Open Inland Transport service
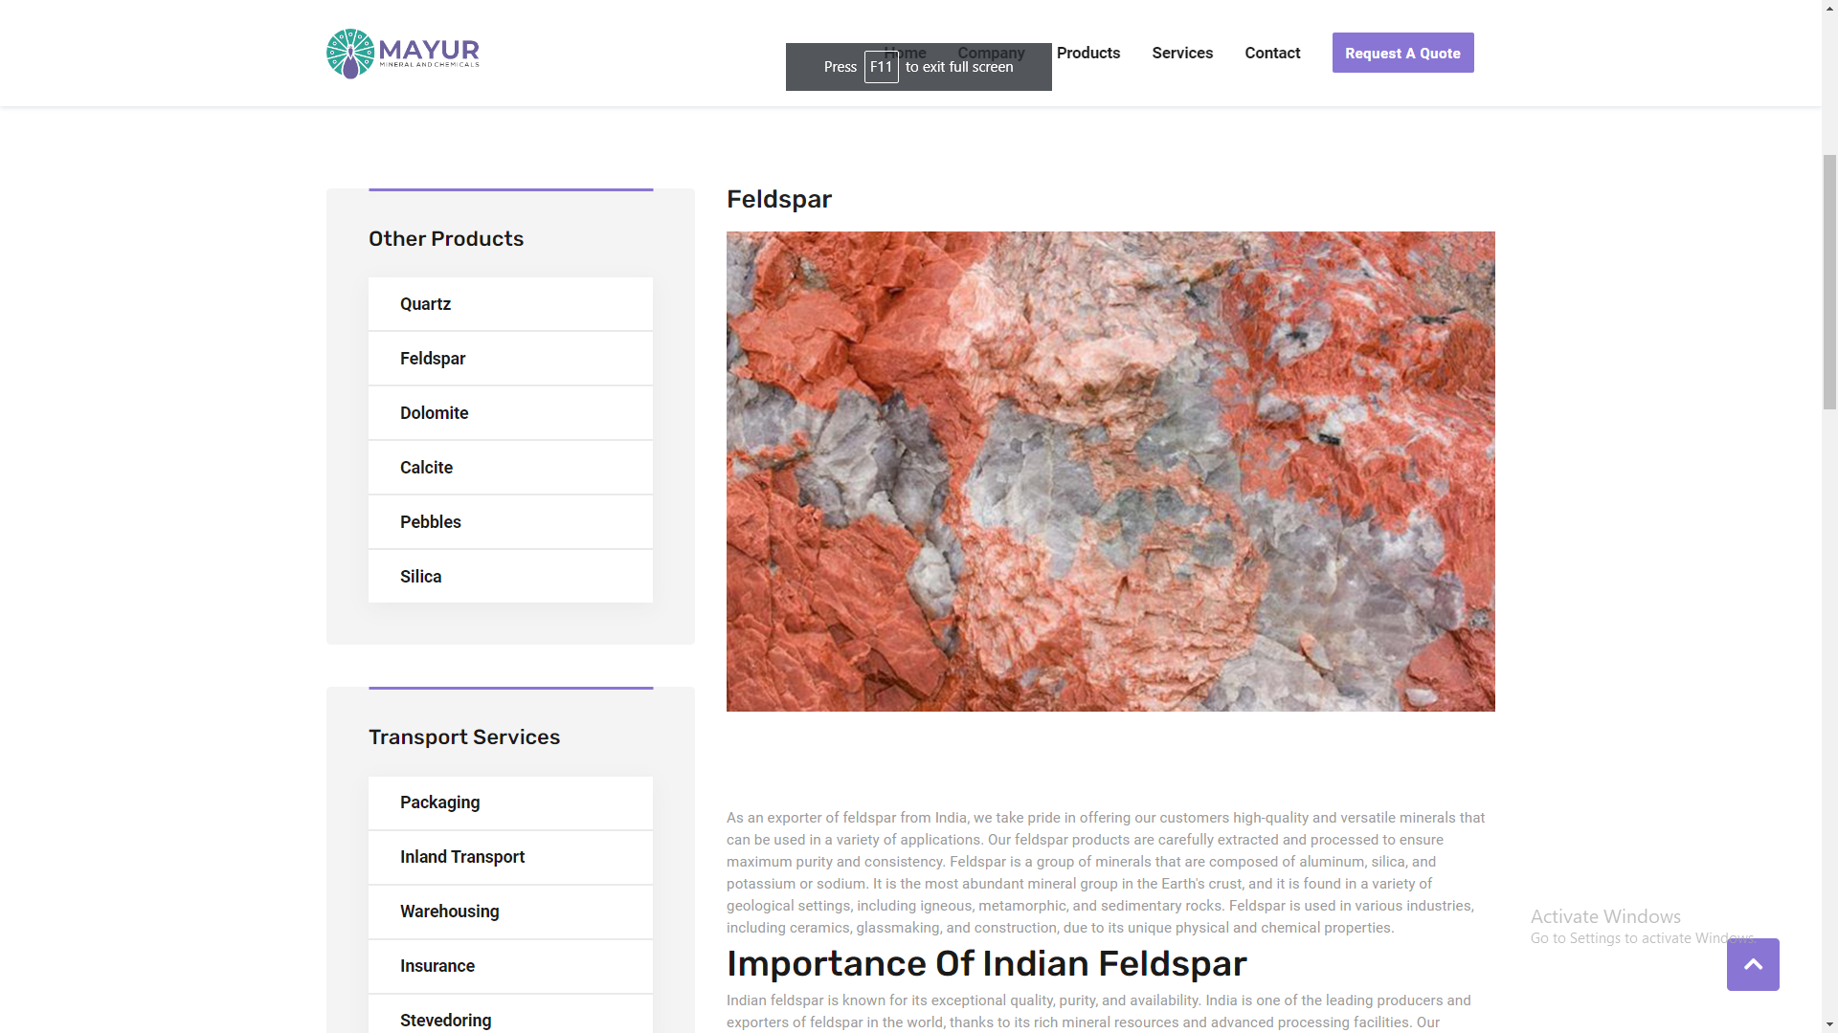This screenshot has height=1033, width=1838. [x=510, y=857]
